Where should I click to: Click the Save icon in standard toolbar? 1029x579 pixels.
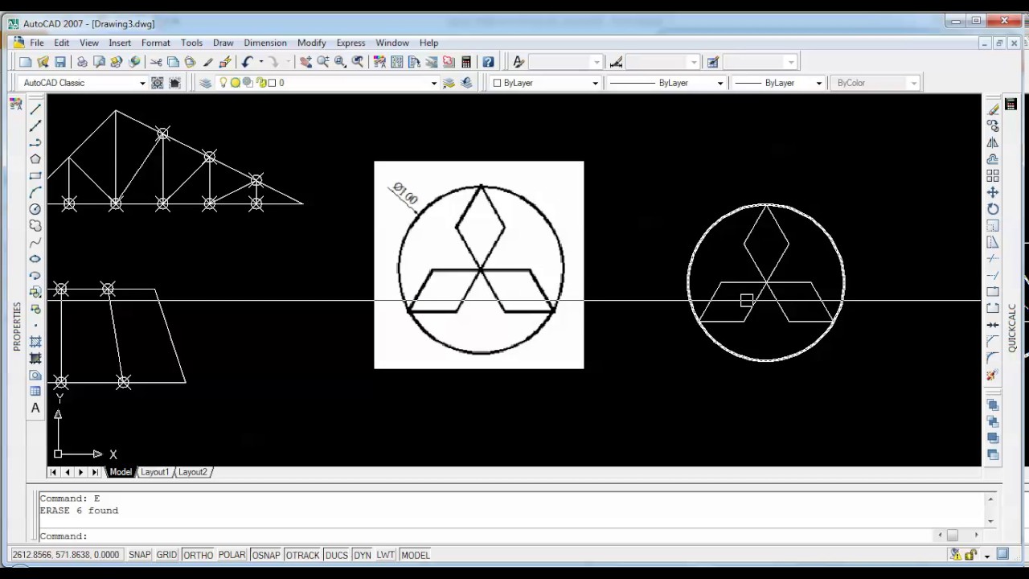click(x=60, y=62)
